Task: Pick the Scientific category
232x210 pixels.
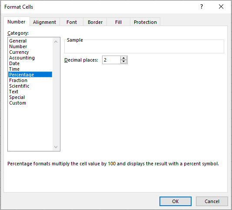Action: point(19,86)
